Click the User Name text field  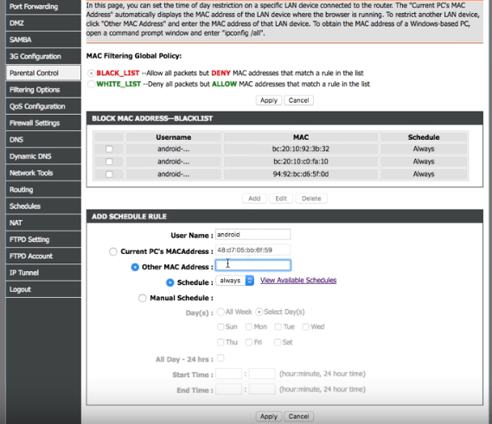tap(252, 234)
